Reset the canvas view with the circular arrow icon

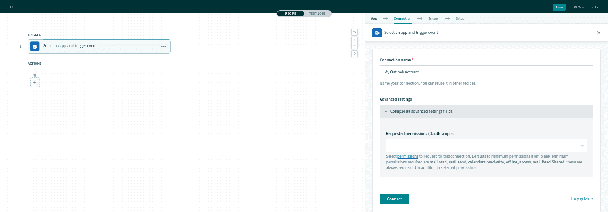(354, 32)
